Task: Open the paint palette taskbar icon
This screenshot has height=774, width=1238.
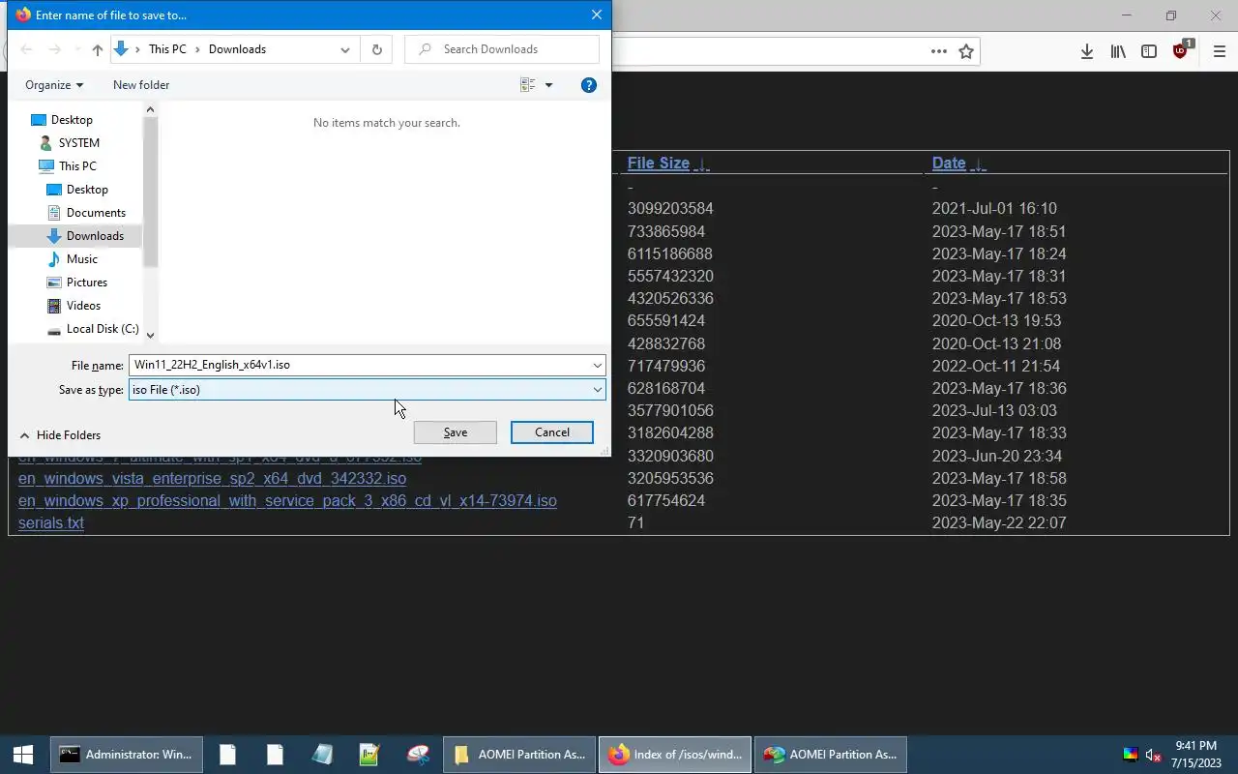Action: coord(418,755)
